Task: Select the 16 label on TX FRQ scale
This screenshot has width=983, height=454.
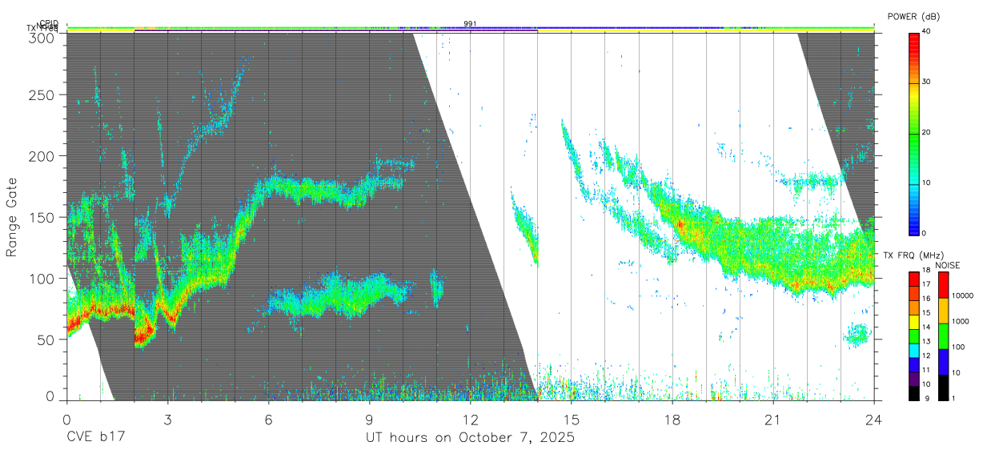Action: pos(925,299)
